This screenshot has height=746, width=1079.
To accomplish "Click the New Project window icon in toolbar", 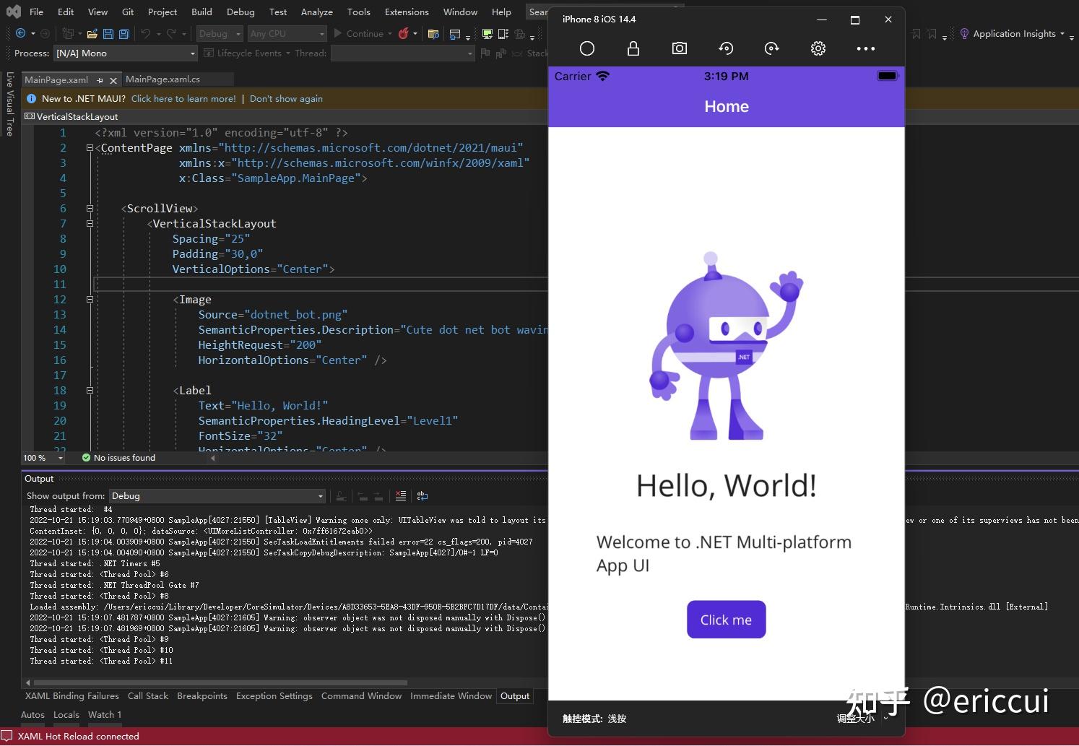I will [69, 33].
